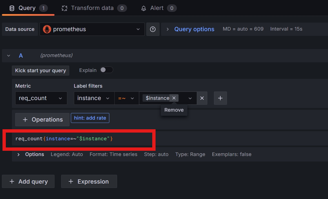Image resolution: width=328 pixels, height=199 pixels.
Task: Click the Prometheus flame logo
Action: (x=47, y=29)
